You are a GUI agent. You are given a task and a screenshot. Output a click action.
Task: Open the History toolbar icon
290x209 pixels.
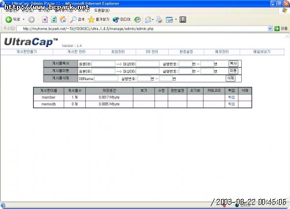pos(137,19)
